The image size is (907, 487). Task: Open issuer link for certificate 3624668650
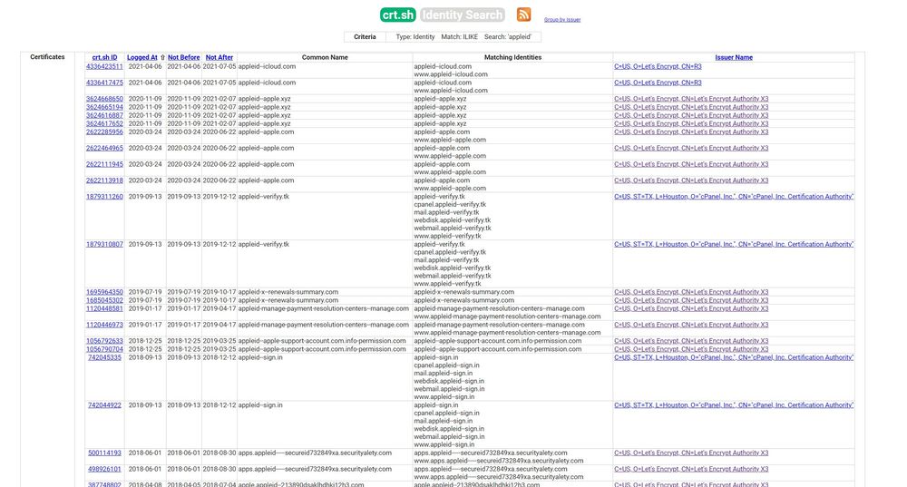pos(691,99)
